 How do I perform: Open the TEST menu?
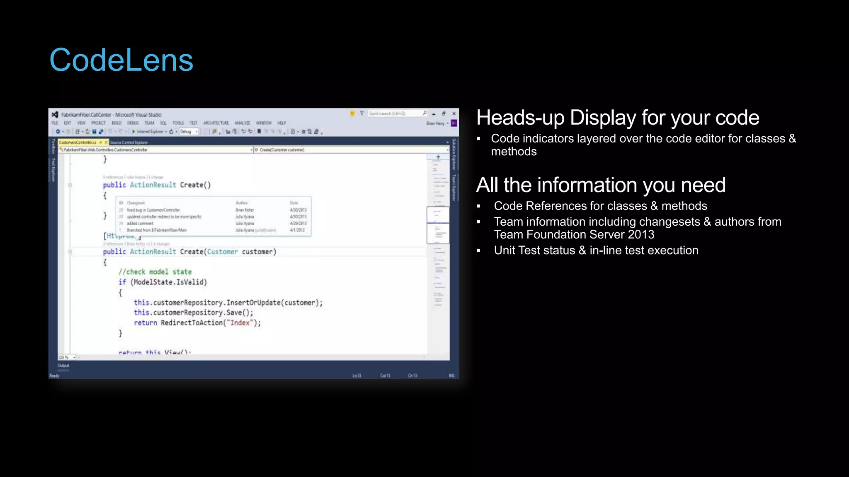point(194,123)
